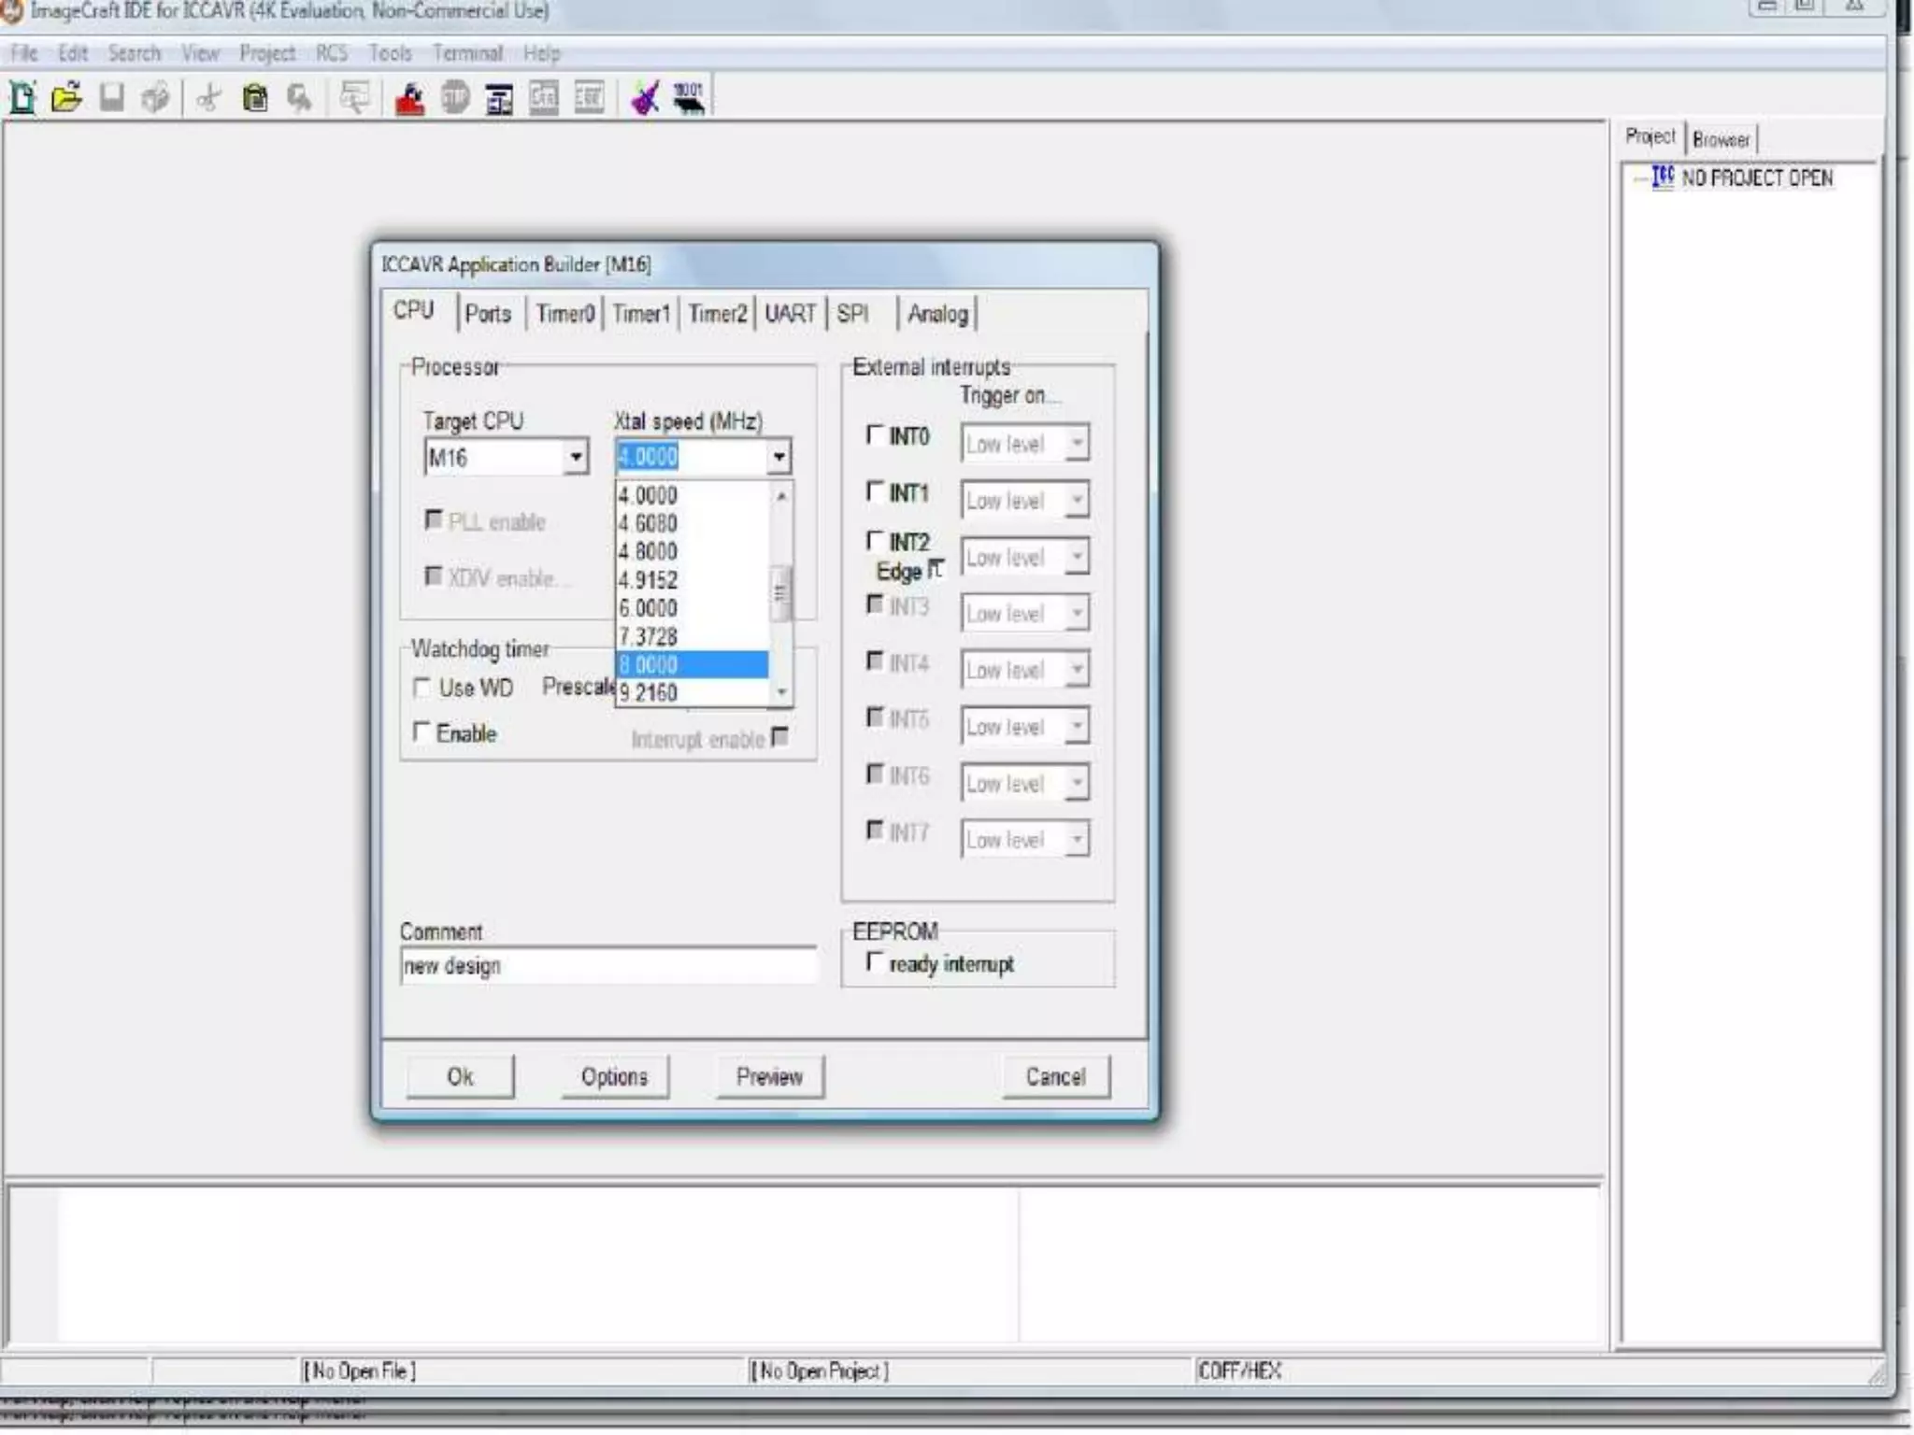Switch to the UART tab
The image size is (1914, 1435).
791,314
